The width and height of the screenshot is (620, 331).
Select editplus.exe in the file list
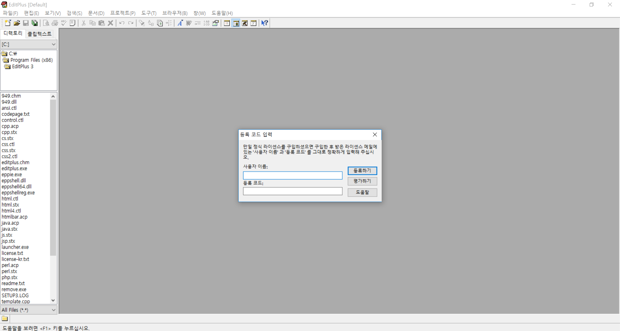tap(15, 168)
